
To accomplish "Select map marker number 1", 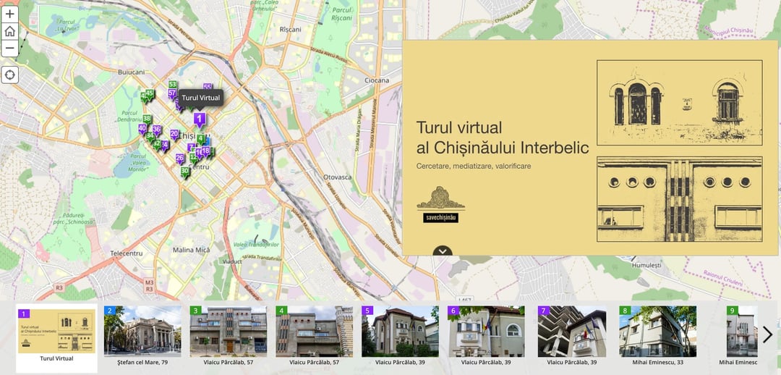I will (200, 119).
